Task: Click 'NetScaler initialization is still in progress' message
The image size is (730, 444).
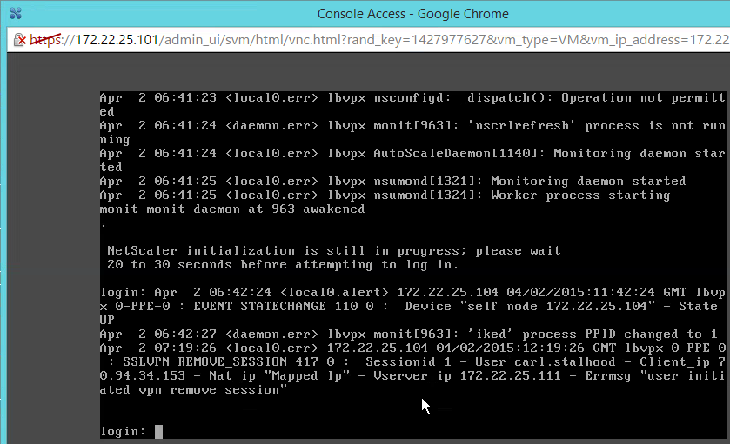Action: [334, 250]
